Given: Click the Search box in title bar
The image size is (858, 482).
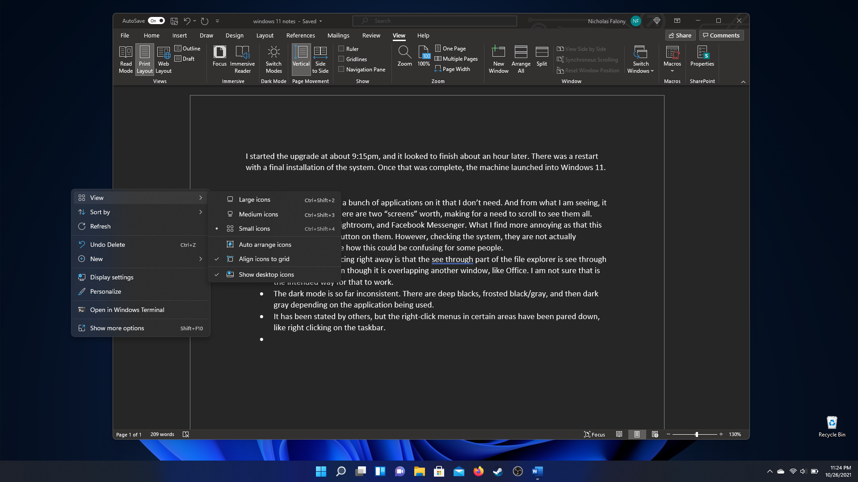Looking at the screenshot, I should coord(434,21).
